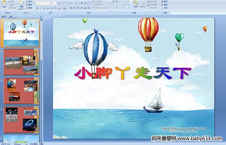Click the Grow Font icon

pyautogui.click(x=59, y=3)
